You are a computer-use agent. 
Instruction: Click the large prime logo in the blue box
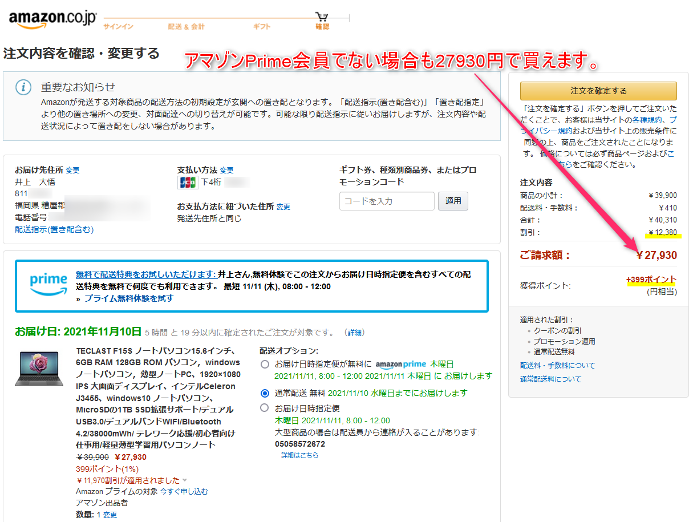pyautogui.click(x=48, y=285)
